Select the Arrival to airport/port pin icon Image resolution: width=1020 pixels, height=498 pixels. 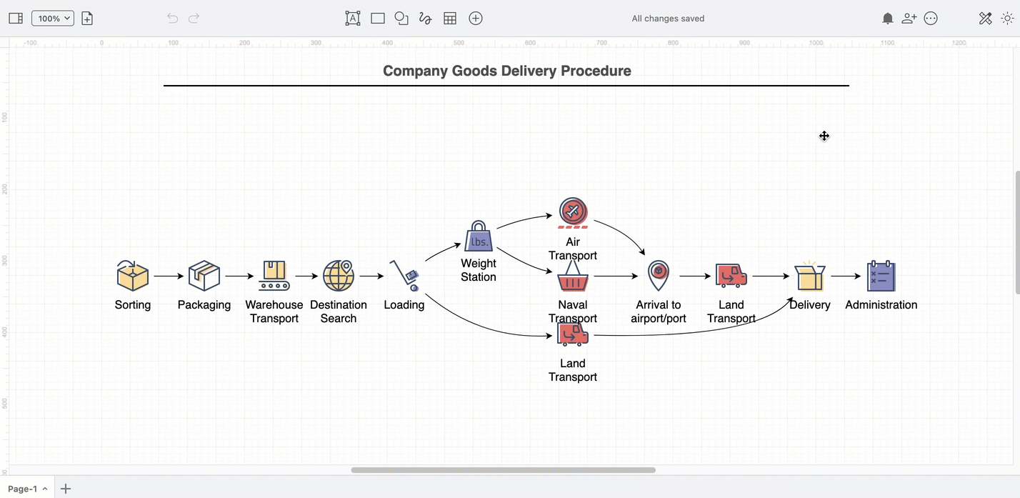click(x=659, y=275)
